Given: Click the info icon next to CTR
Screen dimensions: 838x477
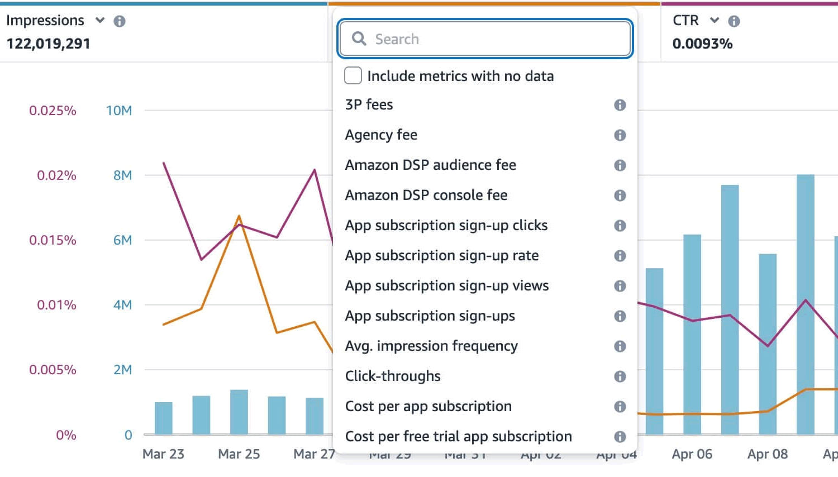Looking at the screenshot, I should 734,21.
